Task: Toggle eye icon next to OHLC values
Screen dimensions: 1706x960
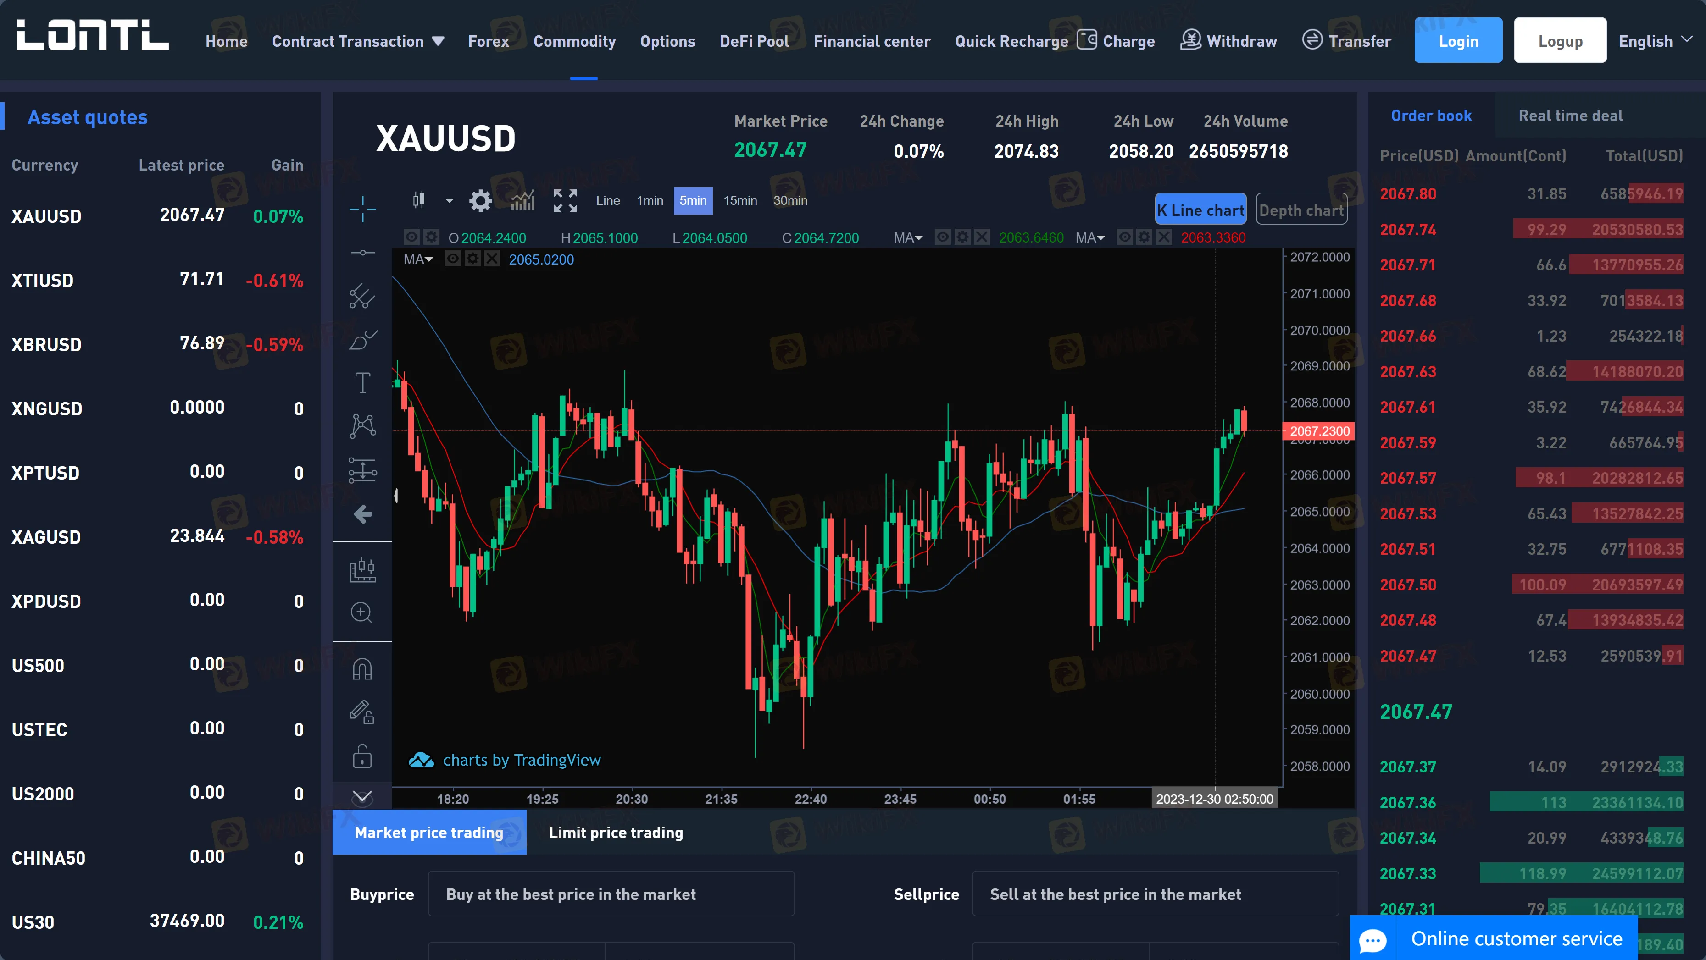Action: (411, 237)
